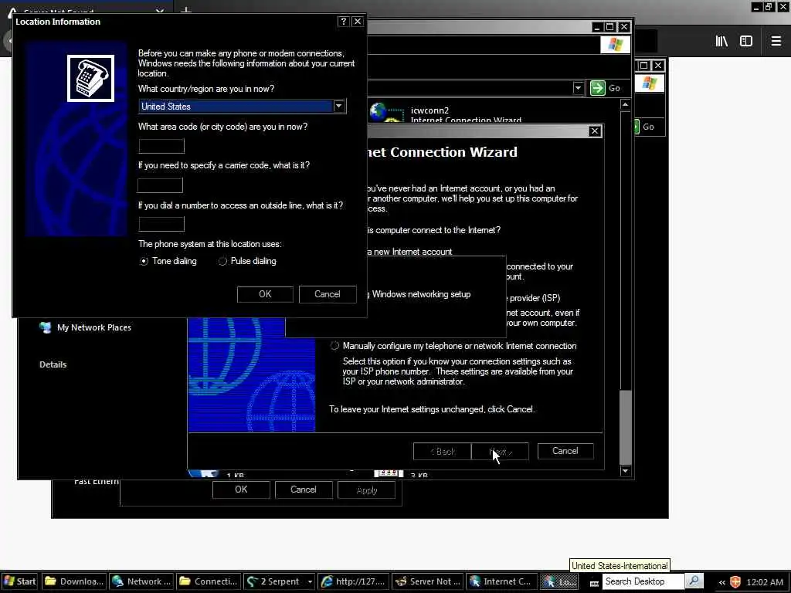
Task: Click the help question mark in Location Information
Action: coord(344,21)
